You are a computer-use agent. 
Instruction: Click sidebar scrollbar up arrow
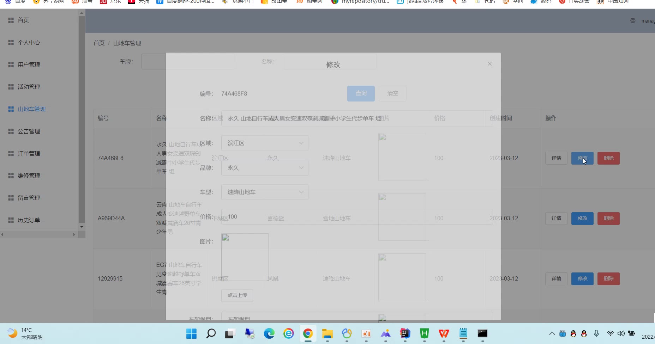82,13
